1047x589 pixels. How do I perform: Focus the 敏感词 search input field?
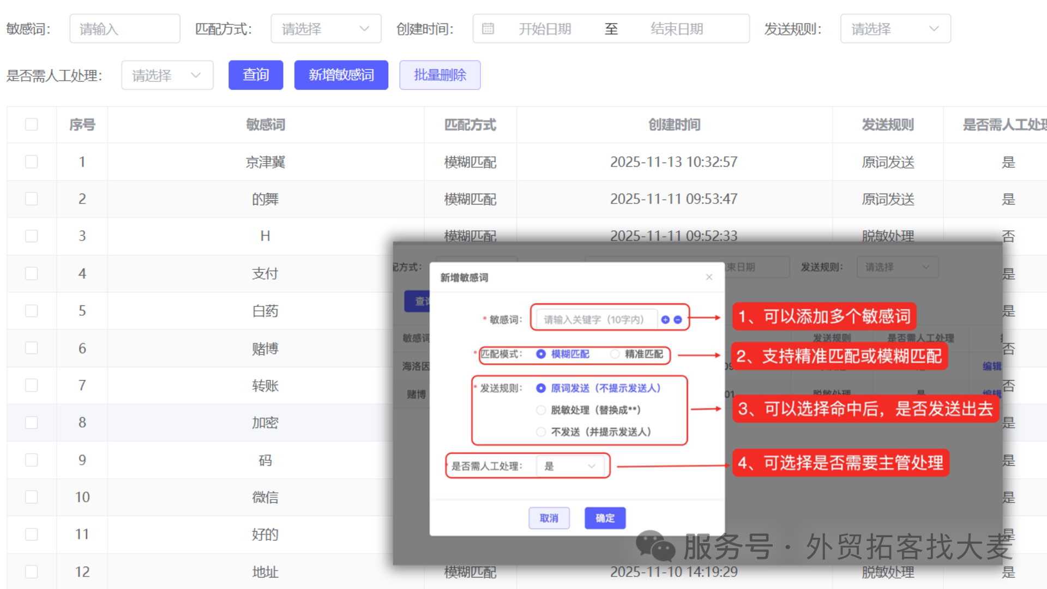125,28
